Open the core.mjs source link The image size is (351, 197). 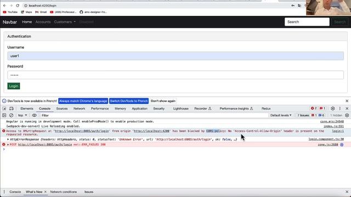332,121
